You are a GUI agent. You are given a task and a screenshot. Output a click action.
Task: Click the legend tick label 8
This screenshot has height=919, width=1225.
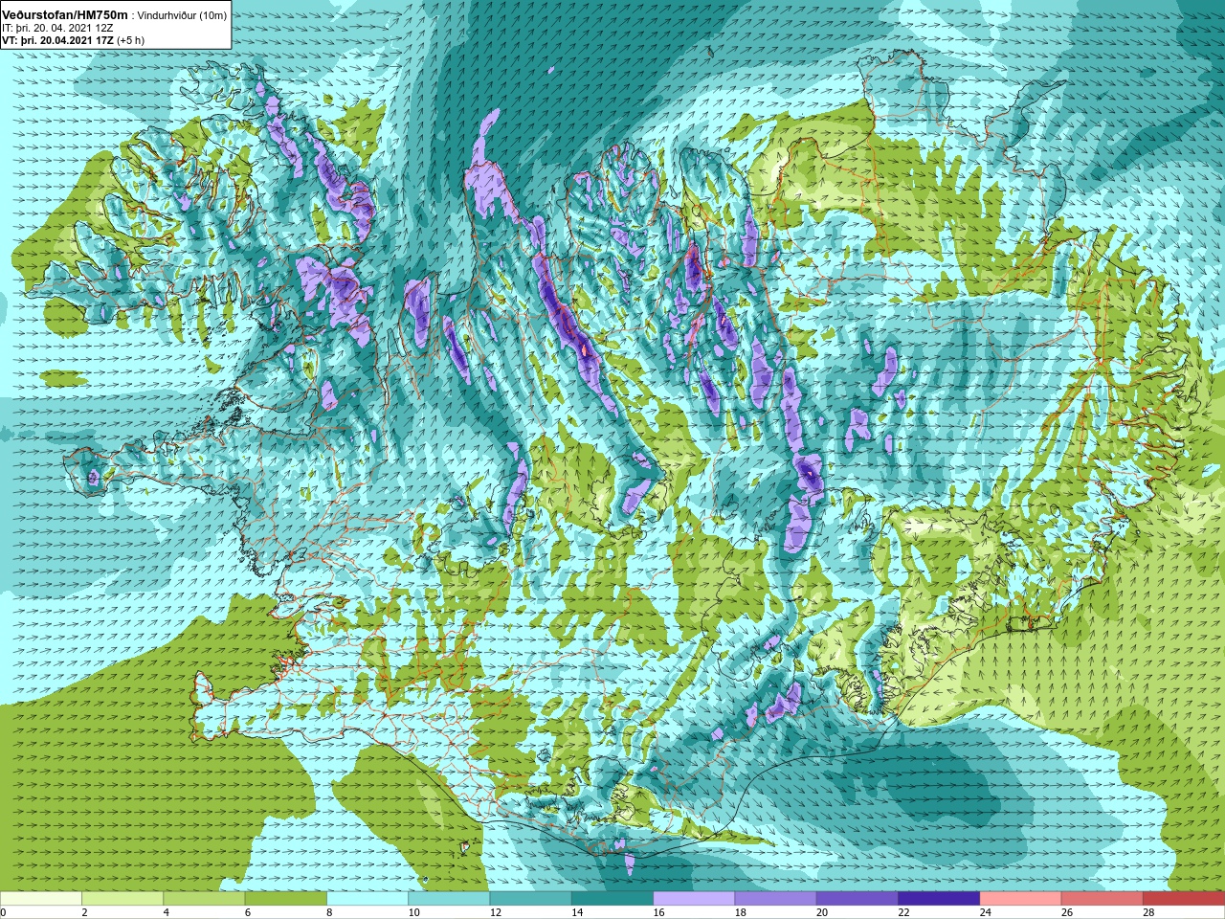click(329, 912)
